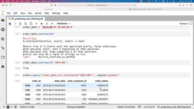Viewport: 194px width, 109px height.
Task: Click the Python 3 kernel name button
Action: pyautogui.click(x=184, y=24)
